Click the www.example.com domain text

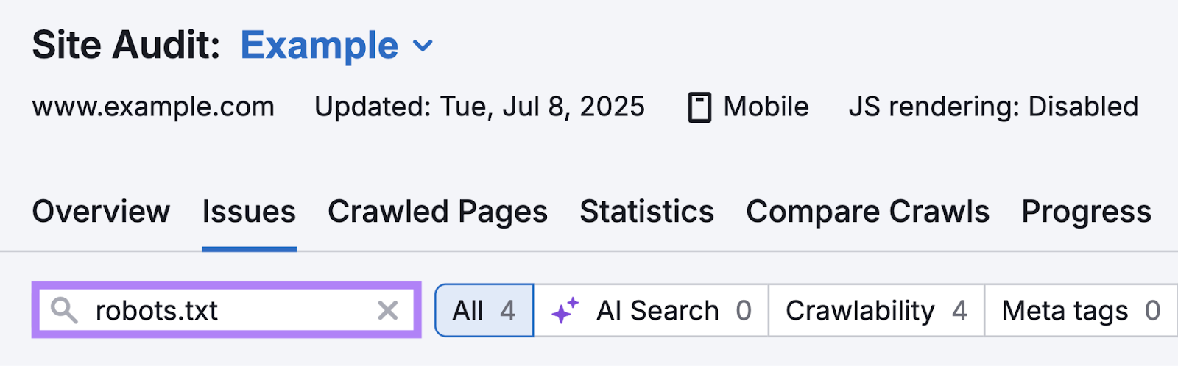click(x=153, y=107)
